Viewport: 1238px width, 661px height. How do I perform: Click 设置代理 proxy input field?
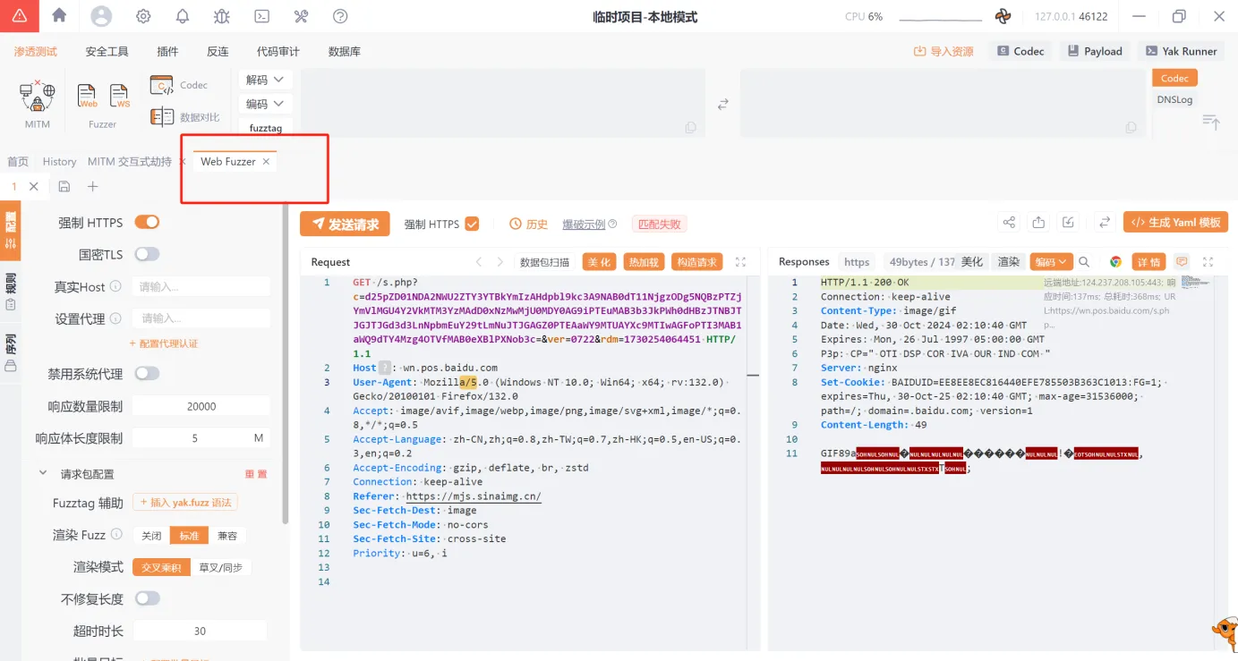tap(201, 318)
